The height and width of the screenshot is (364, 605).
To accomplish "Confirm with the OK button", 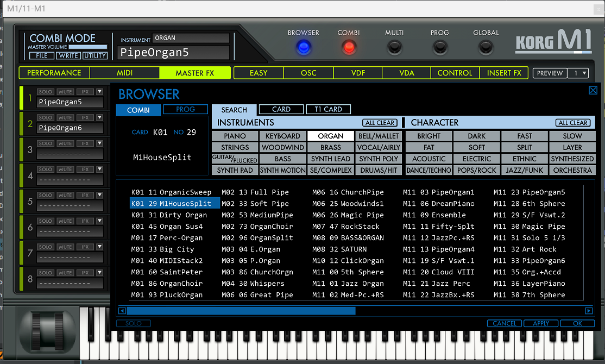I will (x=578, y=323).
